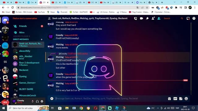Open Discord help icon
The height and width of the screenshot is (111, 198).
[194, 18]
